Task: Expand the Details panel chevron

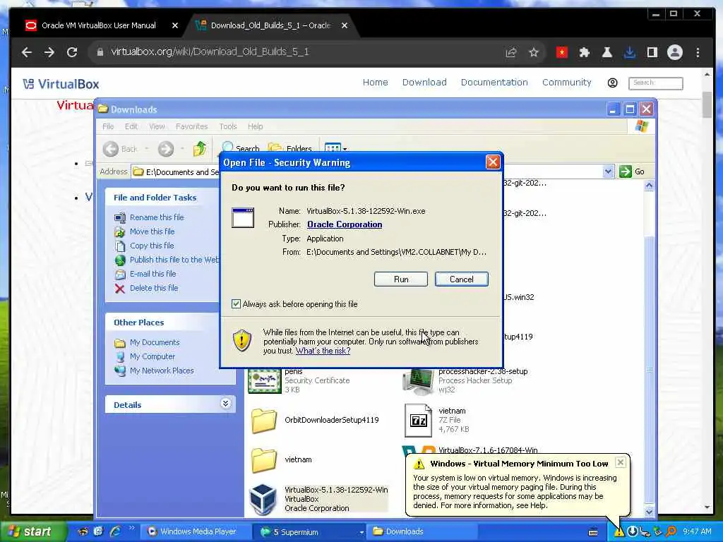Action: point(225,404)
